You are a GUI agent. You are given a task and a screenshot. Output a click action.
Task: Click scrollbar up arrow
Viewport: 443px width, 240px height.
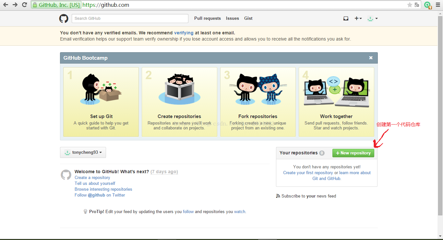[440, 13]
